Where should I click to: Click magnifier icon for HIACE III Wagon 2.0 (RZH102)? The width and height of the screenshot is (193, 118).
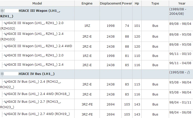point(5,23)
